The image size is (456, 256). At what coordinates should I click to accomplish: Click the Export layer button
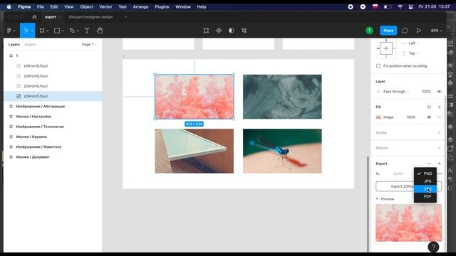[x=408, y=186]
